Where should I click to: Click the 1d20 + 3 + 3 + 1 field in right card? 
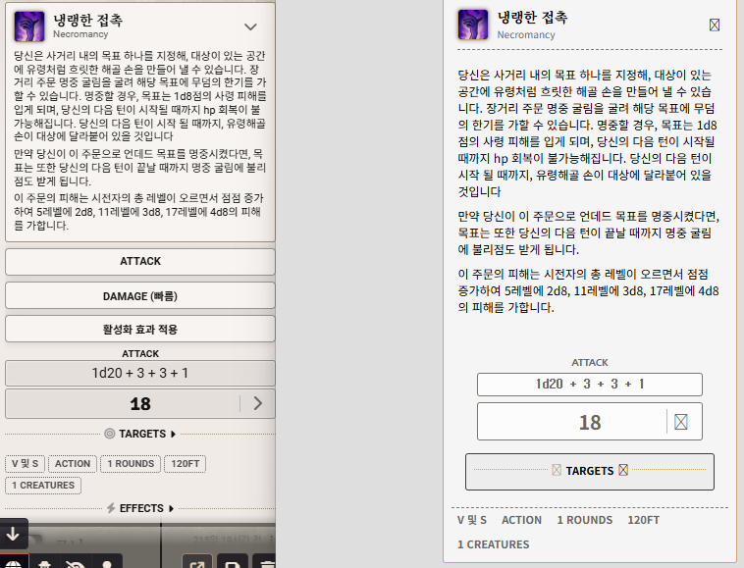[589, 384]
